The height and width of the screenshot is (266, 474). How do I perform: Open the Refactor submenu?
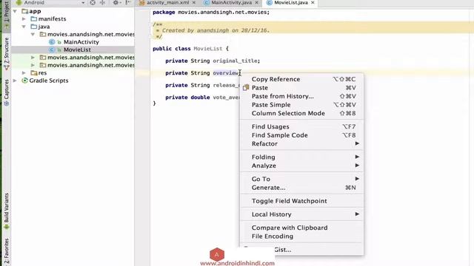[301, 144]
